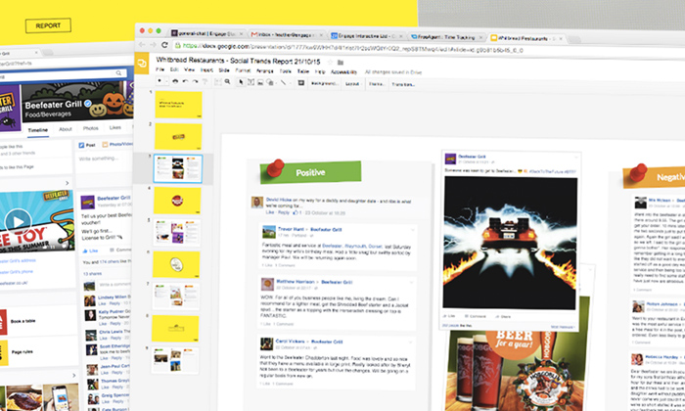Viewport: 685px width, 411px height.
Task: Click the zoom to fit icon
Action: [x=218, y=81]
